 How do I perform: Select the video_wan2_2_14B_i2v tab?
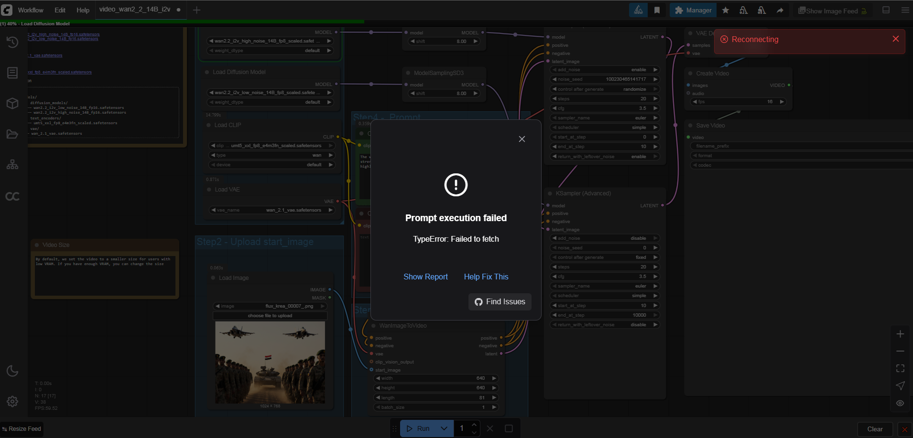point(135,10)
